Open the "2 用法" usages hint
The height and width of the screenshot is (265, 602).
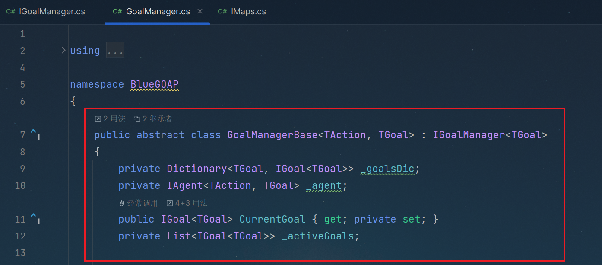click(x=111, y=119)
